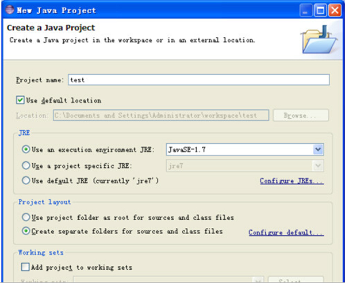The height and width of the screenshot is (283, 345).
Task: Expand the jre7 project specific JRE dropdown
Action: (317, 166)
